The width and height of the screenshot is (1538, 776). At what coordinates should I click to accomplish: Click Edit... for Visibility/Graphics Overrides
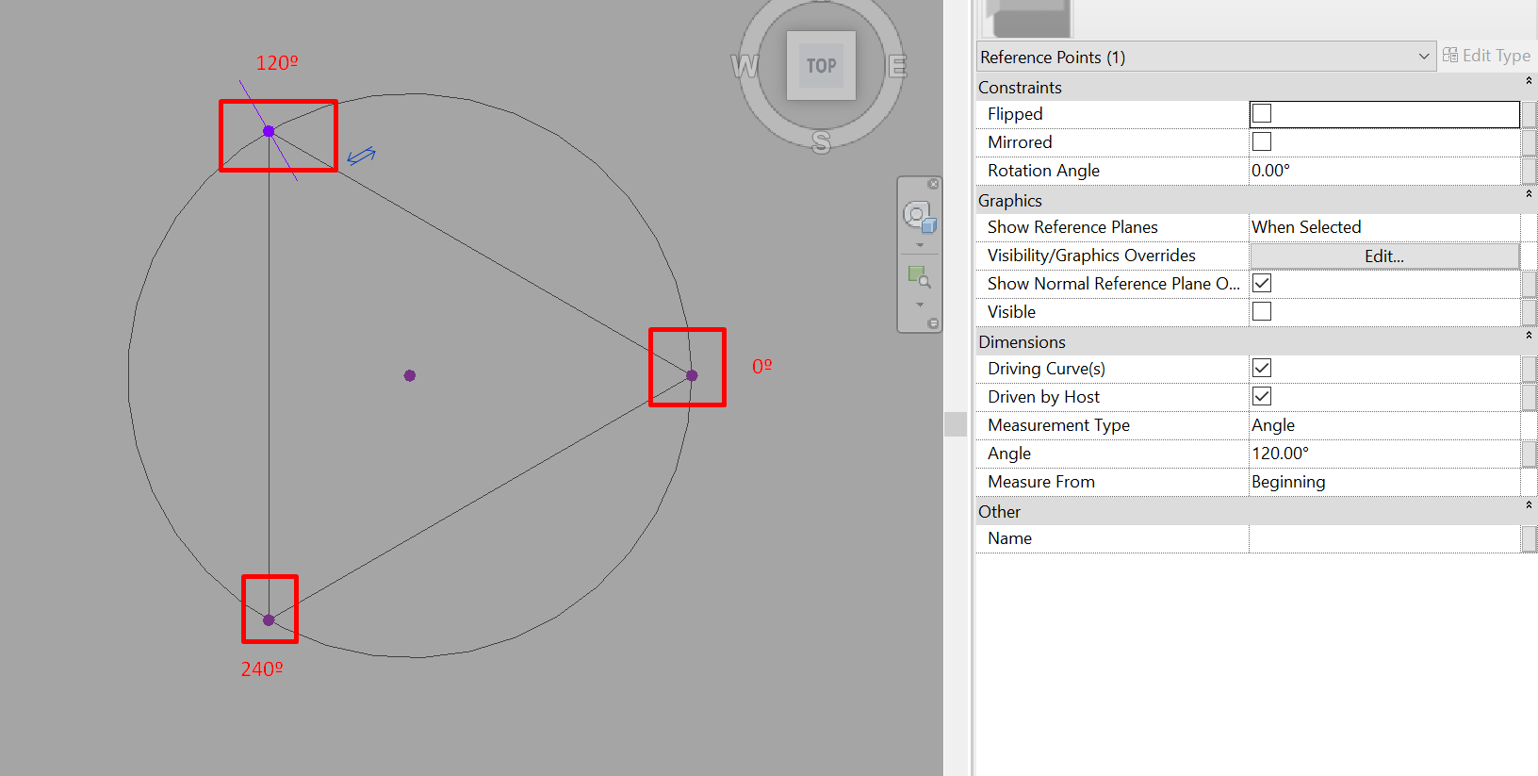(x=1384, y=256)
